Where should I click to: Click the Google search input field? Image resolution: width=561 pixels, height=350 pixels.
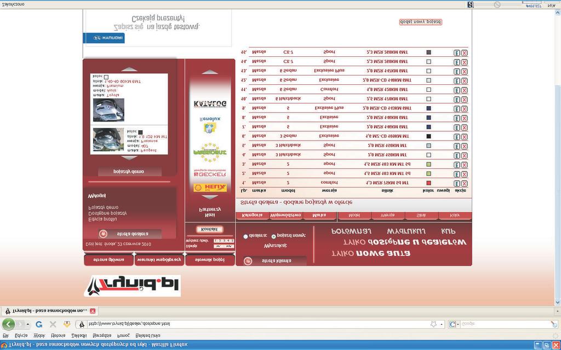pos(505,324)
